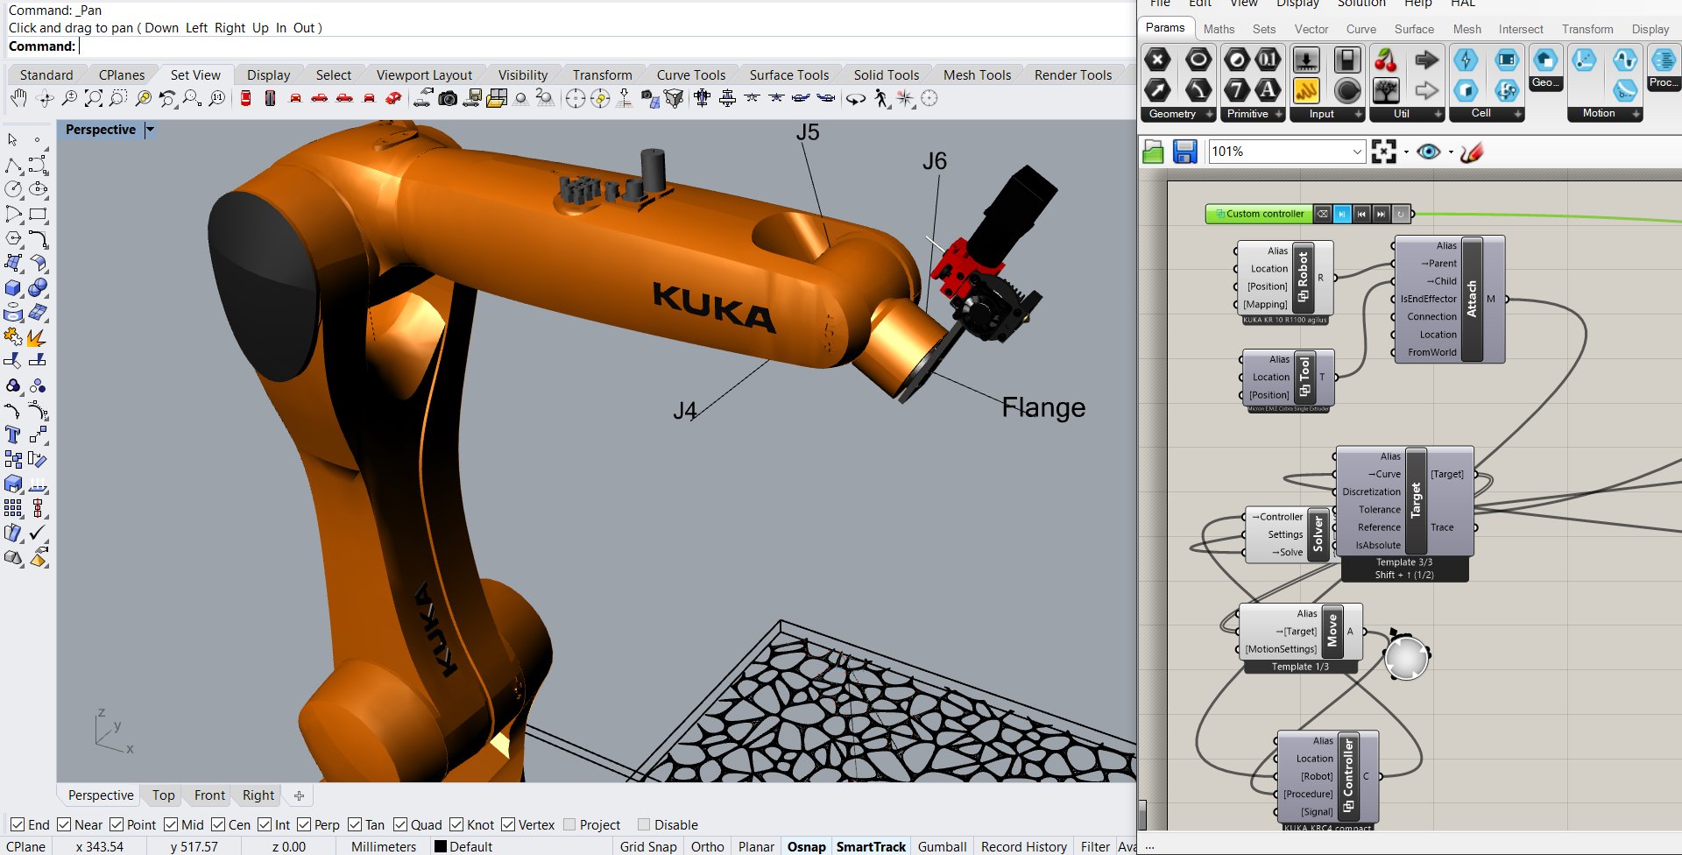The width and height of the screenshot is (1682, 855).
Task: Click the cherry icon in Util panel
Action: (x=1386, y=60)
